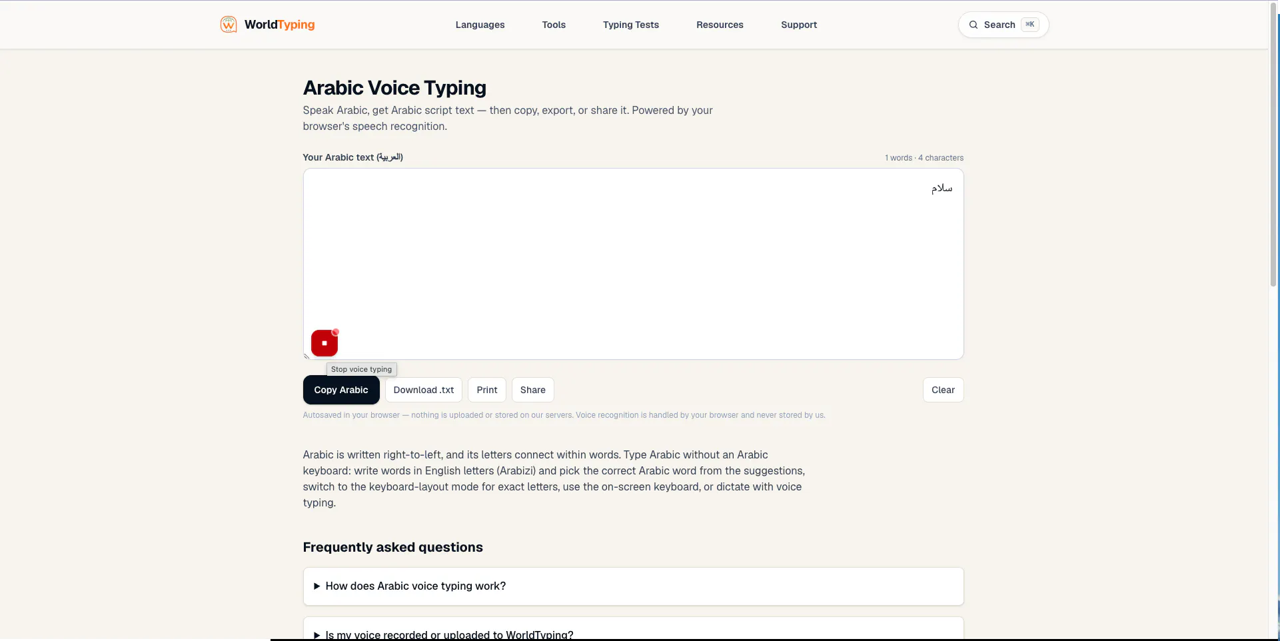This screenshot has height=641, width=1280.
Task: Click the Share button
Action: pos(533,390)
